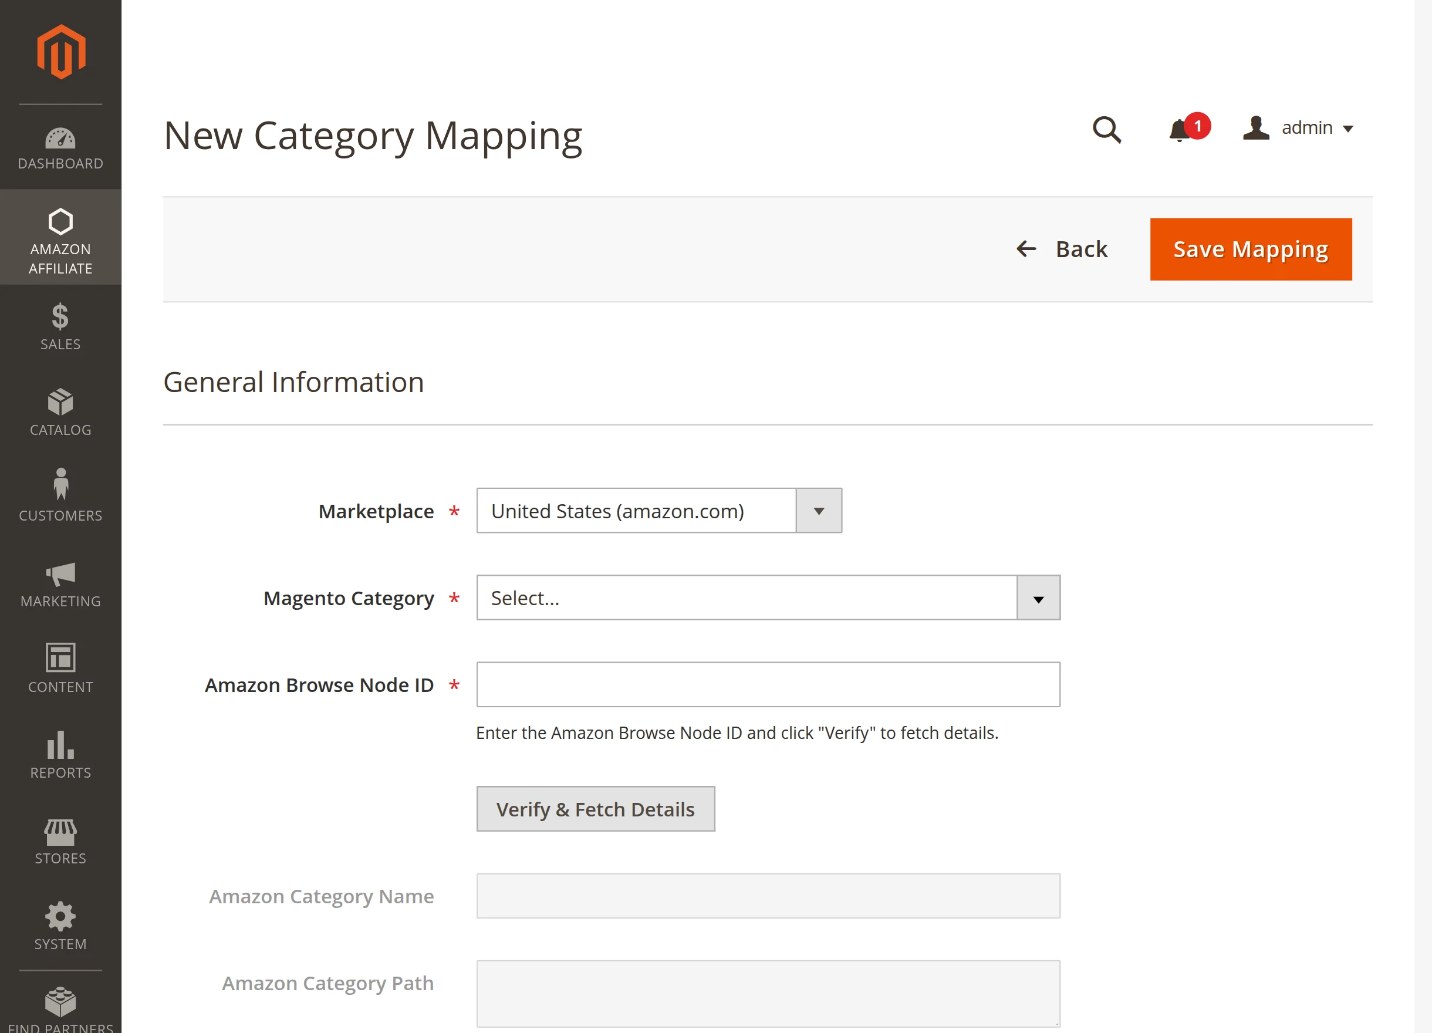Screen dimensions: 1432x1033
Task: Click the New Category Mapping page title
Action: pos(373,136)
